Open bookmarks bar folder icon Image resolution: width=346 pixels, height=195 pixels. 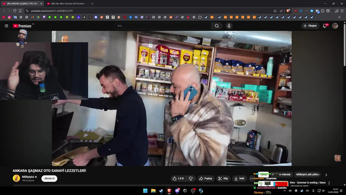[200, 17]
